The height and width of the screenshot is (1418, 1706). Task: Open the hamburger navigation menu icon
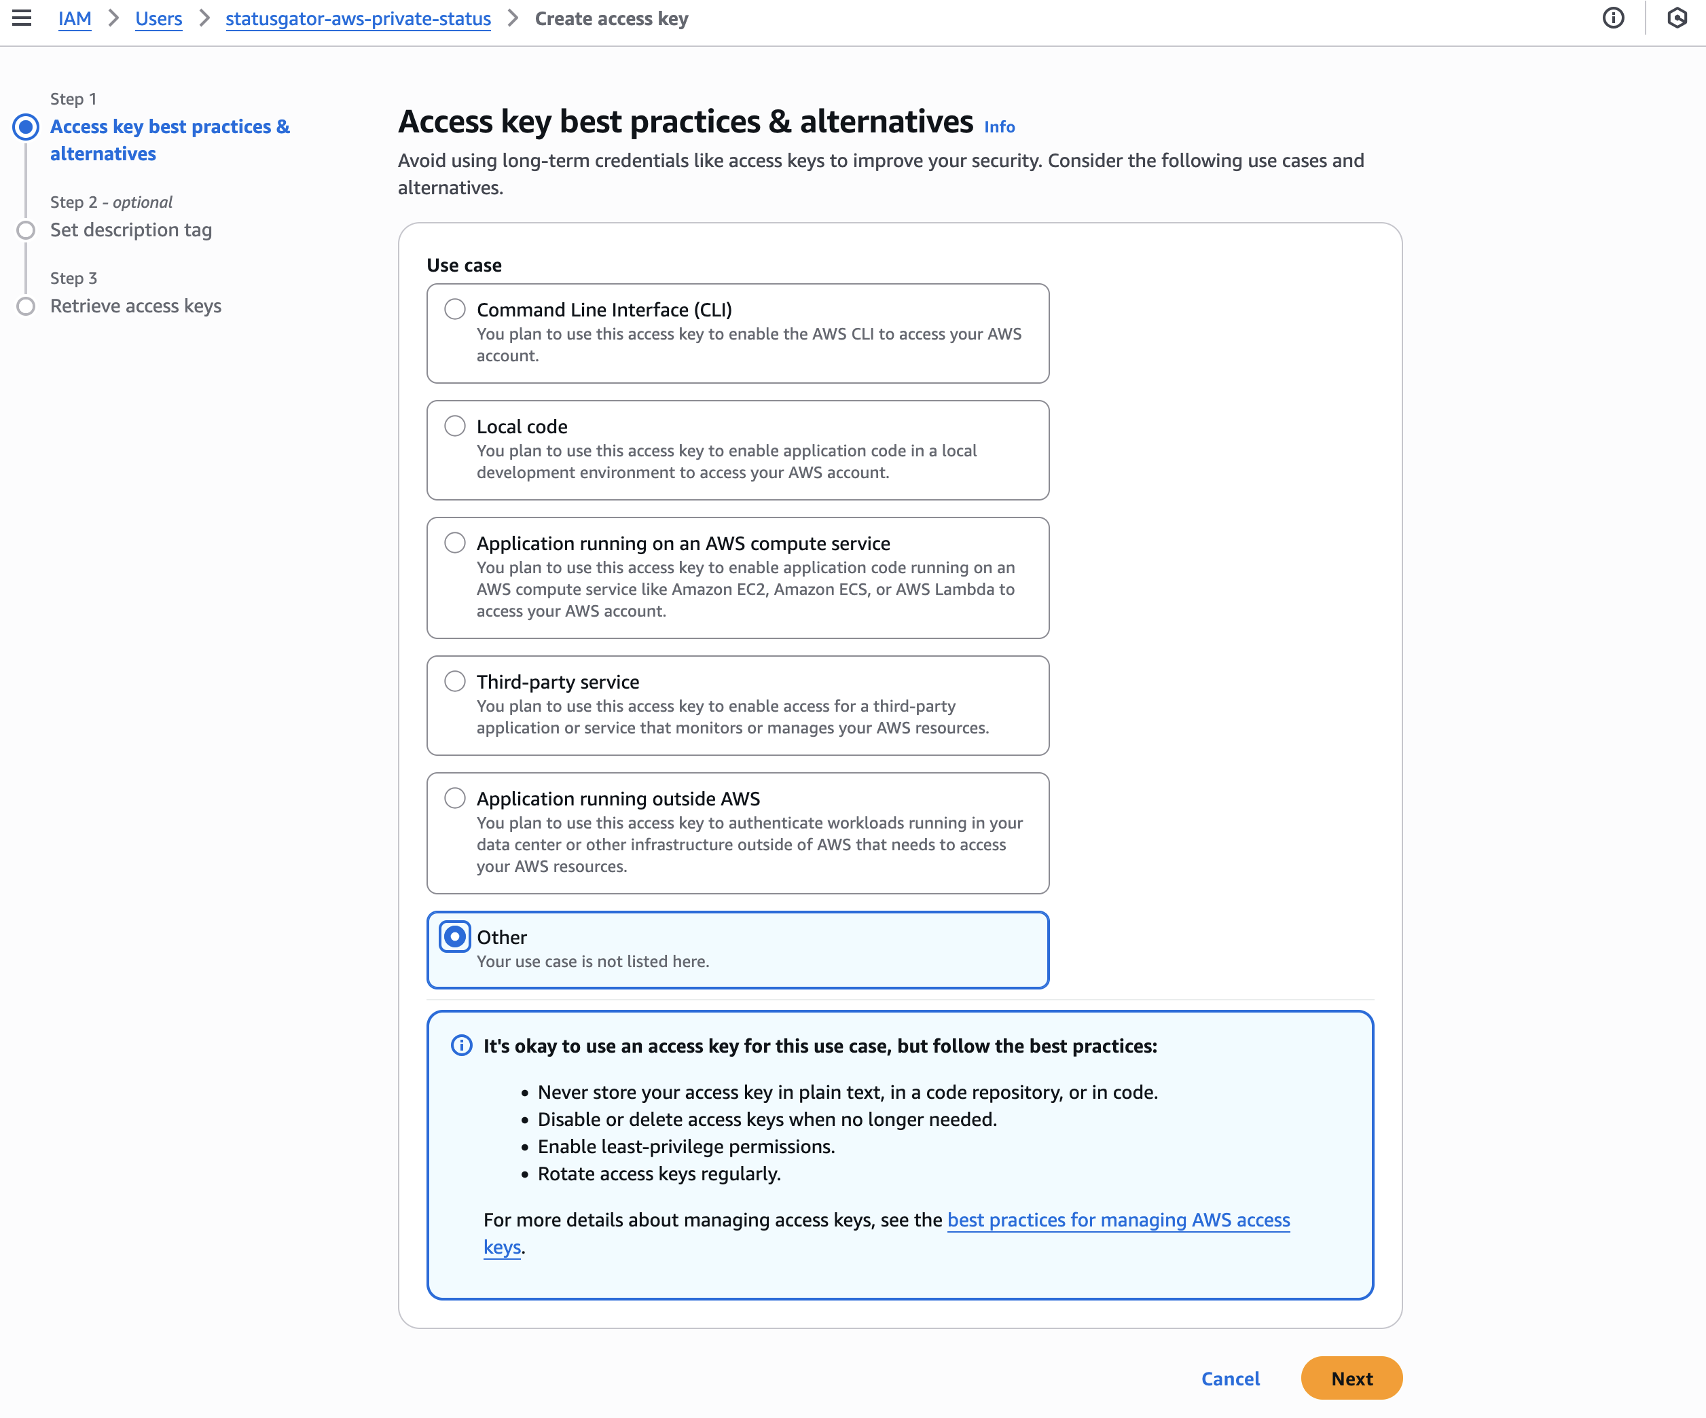click(x=22, y=18)
